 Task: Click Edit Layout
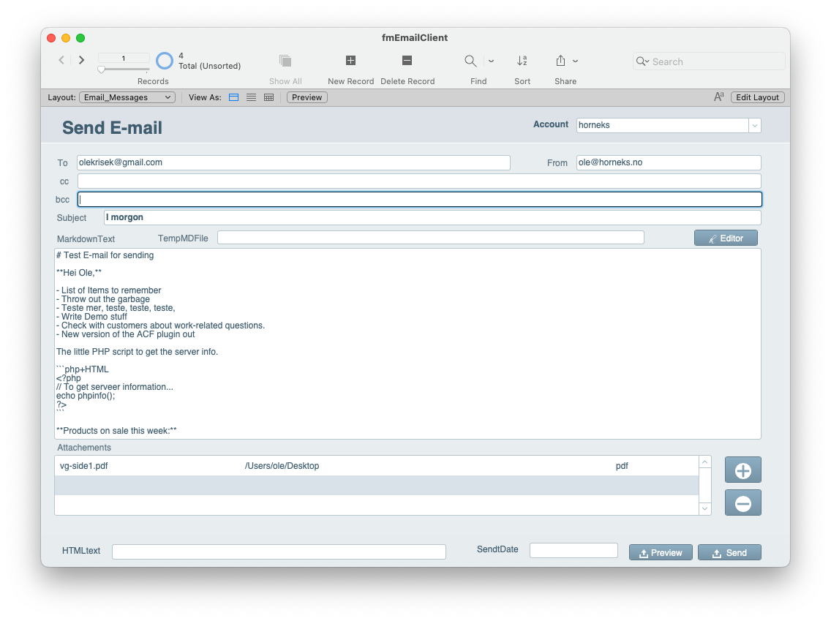[757, 97]
